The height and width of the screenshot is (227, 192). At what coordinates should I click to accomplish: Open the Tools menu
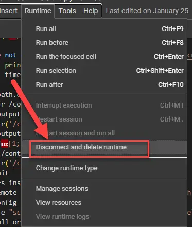(67, 11)
